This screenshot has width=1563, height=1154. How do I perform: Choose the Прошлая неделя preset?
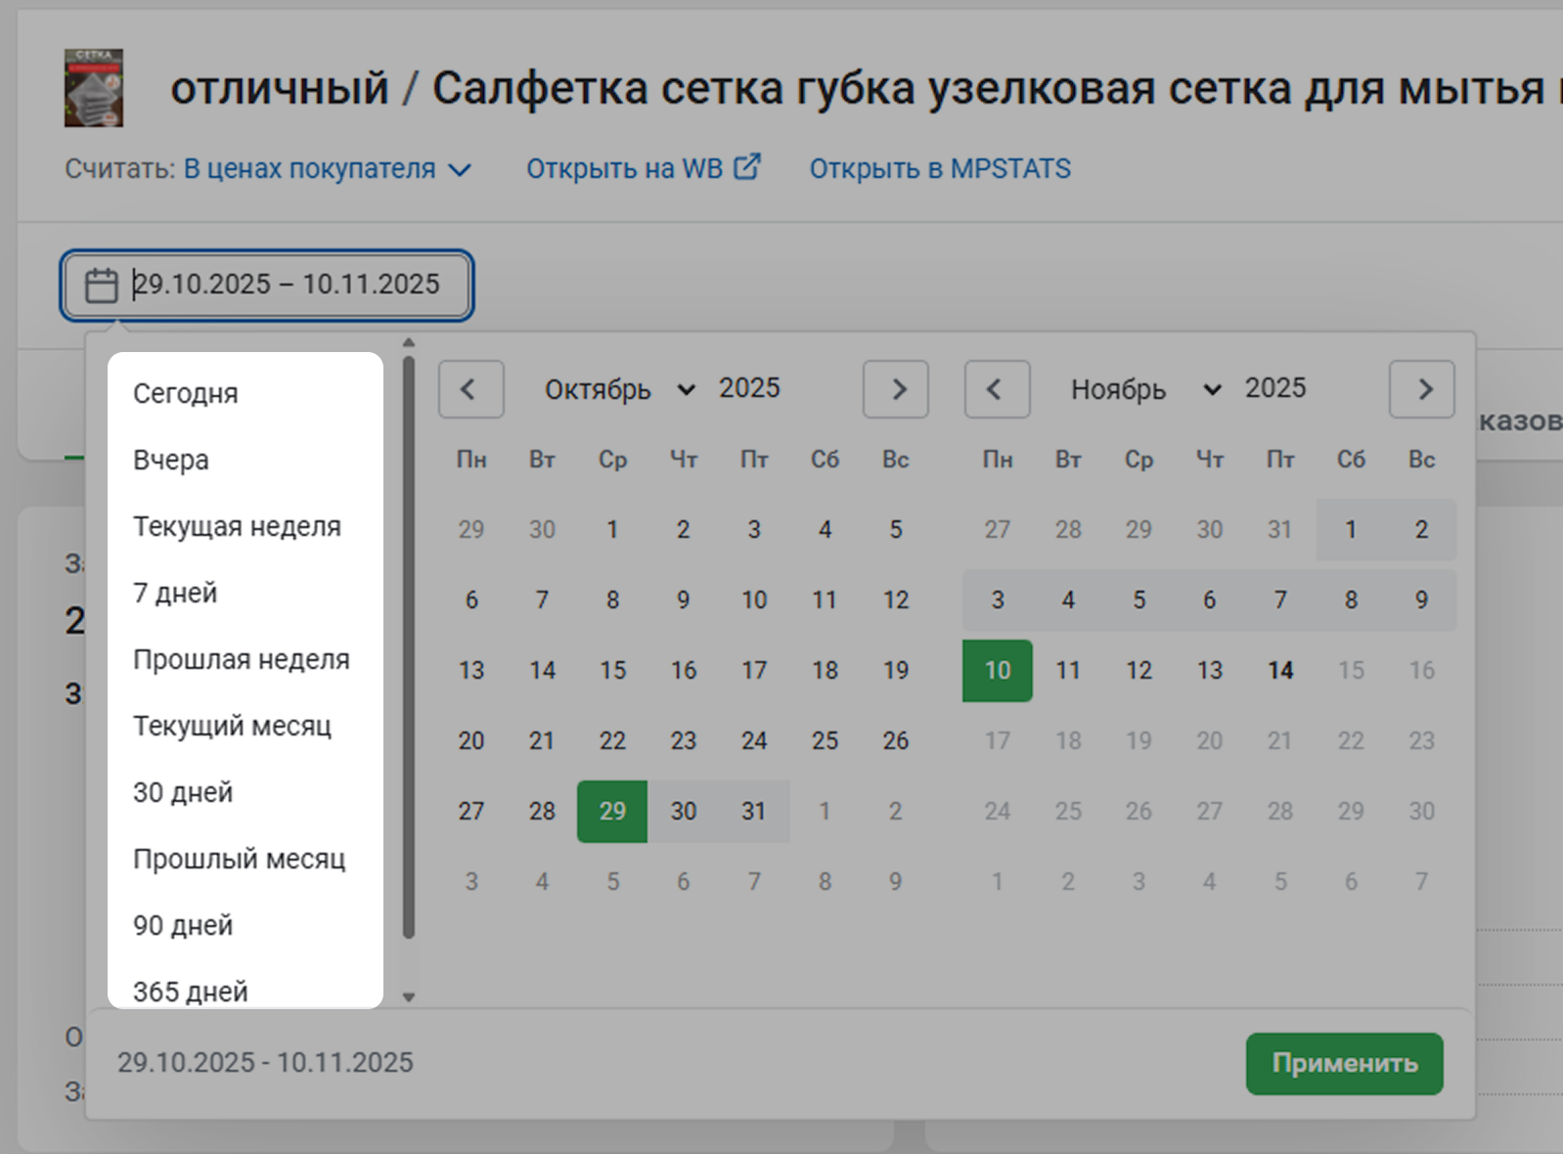pos(241,659)
